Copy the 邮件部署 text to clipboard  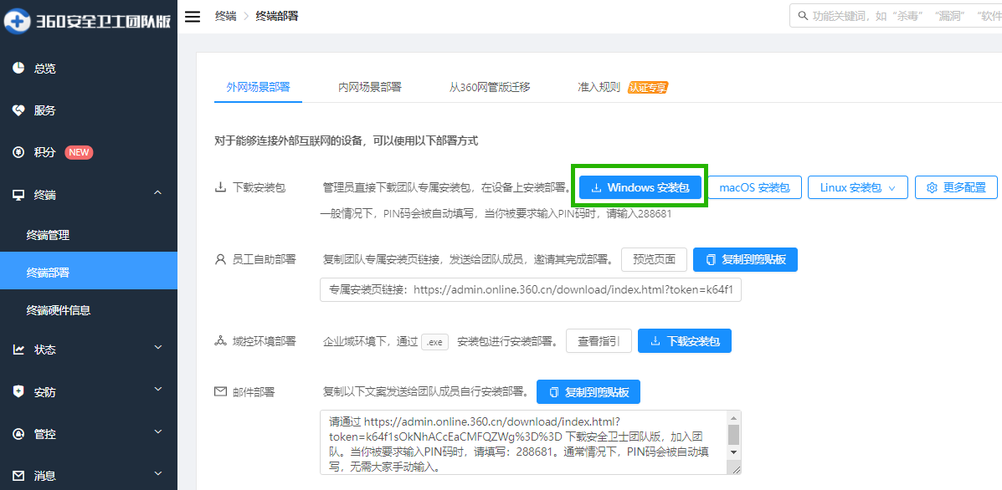588,391
